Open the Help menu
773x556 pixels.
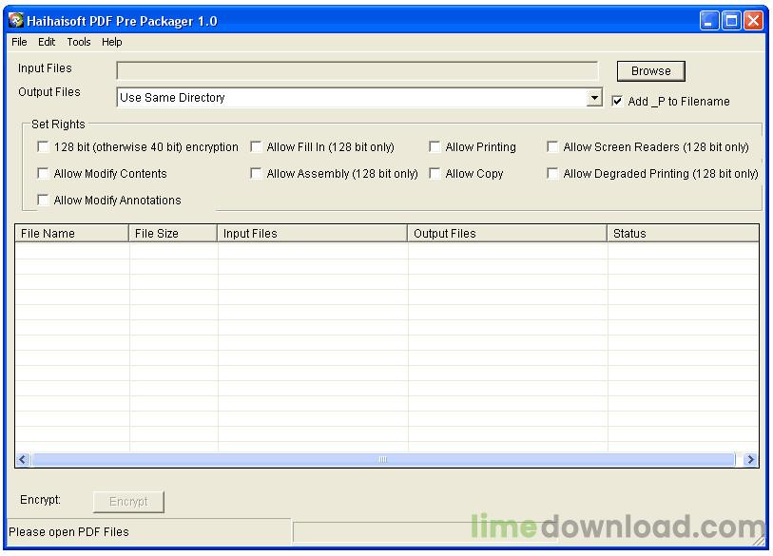112,42
